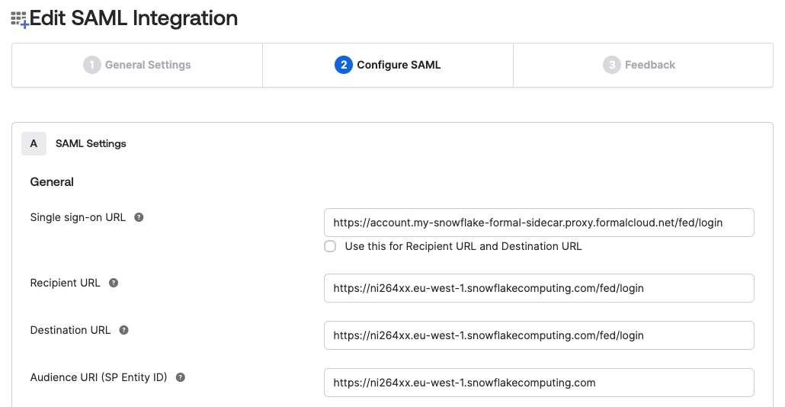The height and width of the screenshot is (407, 785).
Task: Click the Single sign-on URL help icon
Action: click(x=139, y=217)
